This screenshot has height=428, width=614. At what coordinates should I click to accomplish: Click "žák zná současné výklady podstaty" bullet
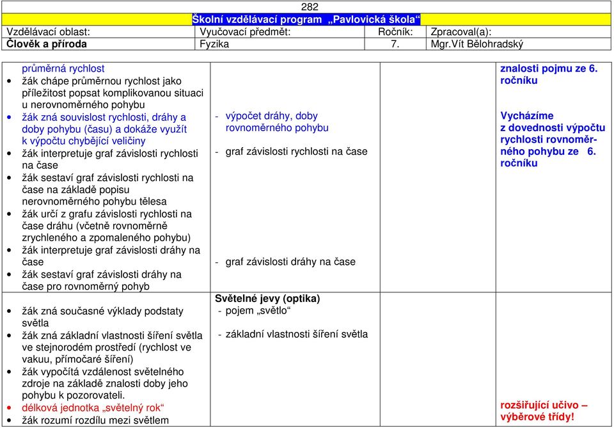coord(102,311)
